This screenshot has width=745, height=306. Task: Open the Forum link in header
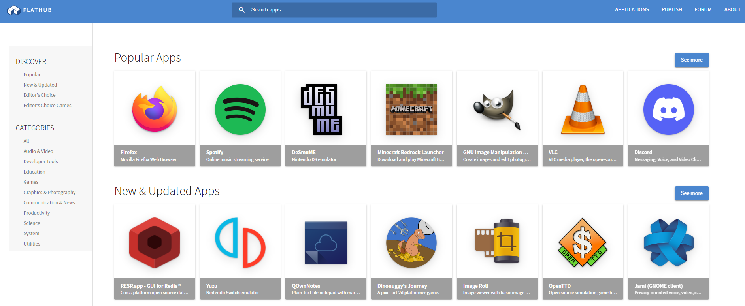[x=703, y=9]
